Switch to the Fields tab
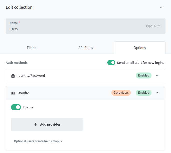The height and width of the screenshot is (153, 171). (x=31, y=48)
